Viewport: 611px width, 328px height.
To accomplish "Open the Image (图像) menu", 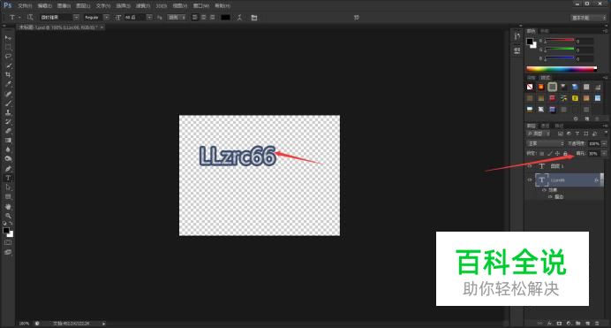I will [64, 6].
